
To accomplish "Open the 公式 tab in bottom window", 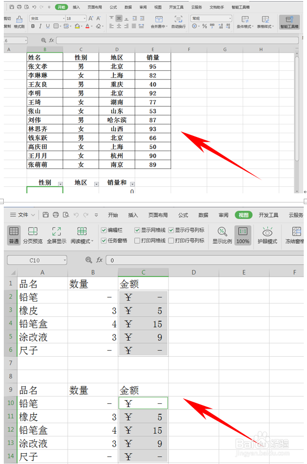I will (183, 215).
